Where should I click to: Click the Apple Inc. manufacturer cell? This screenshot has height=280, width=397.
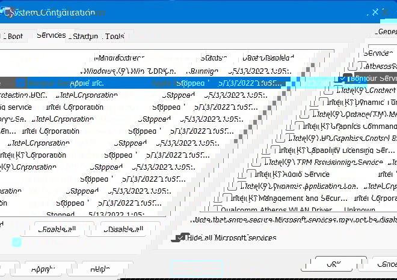87,83
